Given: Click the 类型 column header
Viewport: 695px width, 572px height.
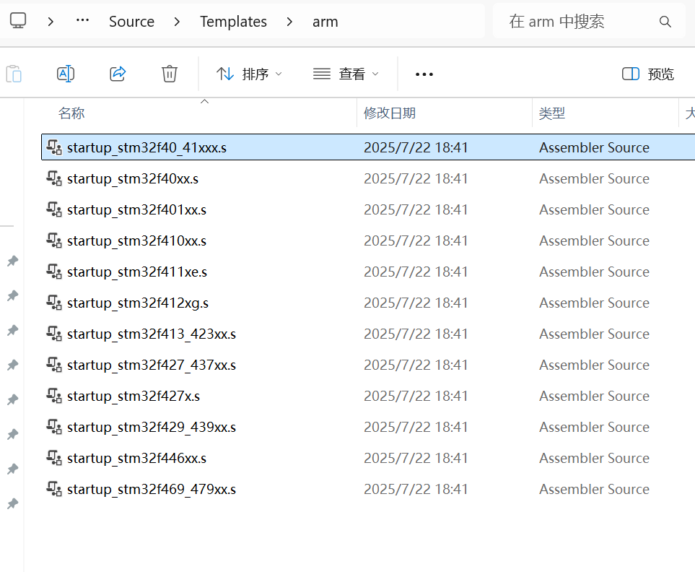Looking at the screenshot, I should click(551, 113).
